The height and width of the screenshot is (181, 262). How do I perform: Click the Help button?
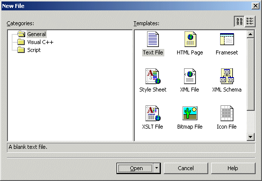click(233, 168)
